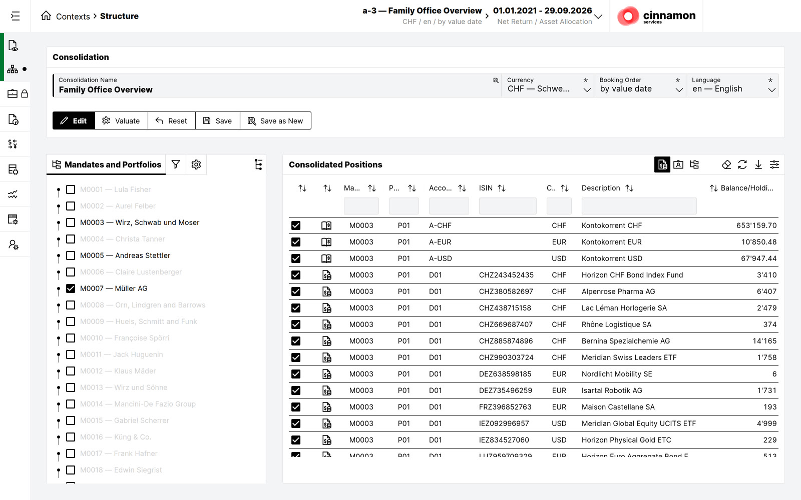
Task: Open mandates settings gear tab
Action: point(196,164)
